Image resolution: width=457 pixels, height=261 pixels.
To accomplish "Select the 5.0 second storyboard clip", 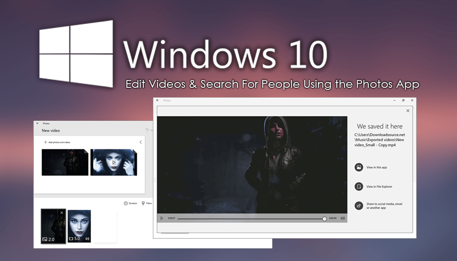I will point(79,226).
